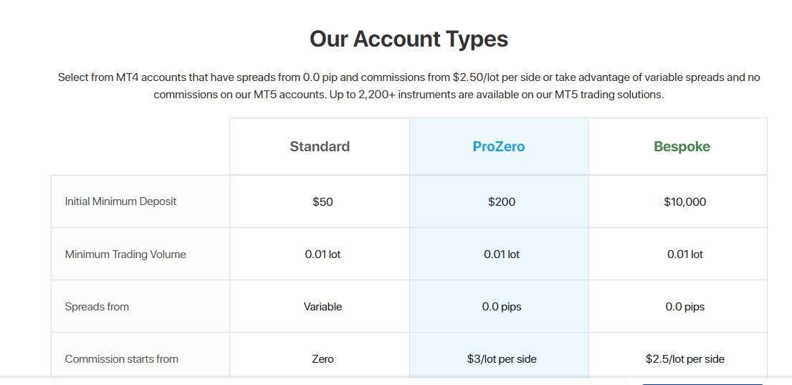Click the Spreads from row label
The height and width of the screenshot is (385, 792).
[x=97, y=306]
